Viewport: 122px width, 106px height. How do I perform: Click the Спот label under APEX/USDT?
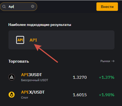[x=25, y=98]
